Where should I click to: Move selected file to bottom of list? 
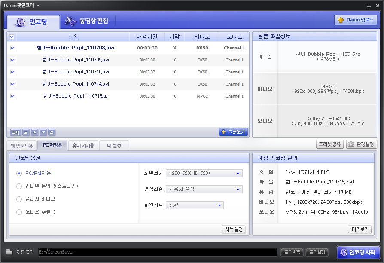pyautogui.click(x=52, y=132)
